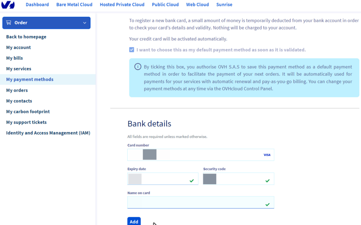Screen dimensions: 361x225
Task: Navigate to Identity and Access Management (IAM)
Action: 48,133
